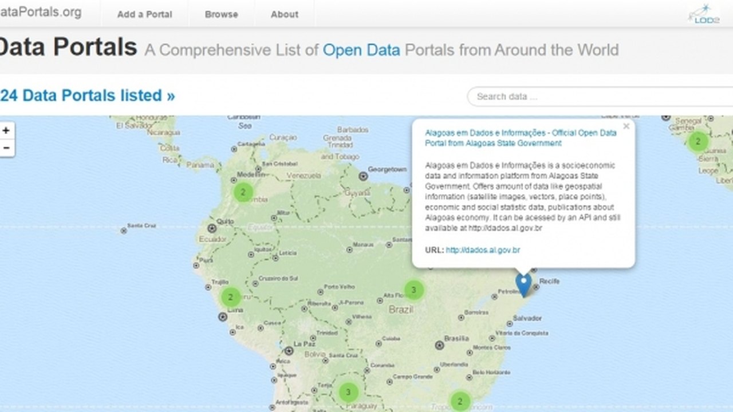Viewport: 733px width, 412px height.
Task: Follow the Open Data link in the subtitle
Action: (361, 50)
